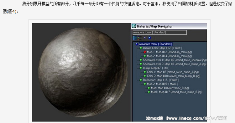Click the rendered material sphere preview
The width and height of the screenshot is (235, 123).
tap(83, 72)
